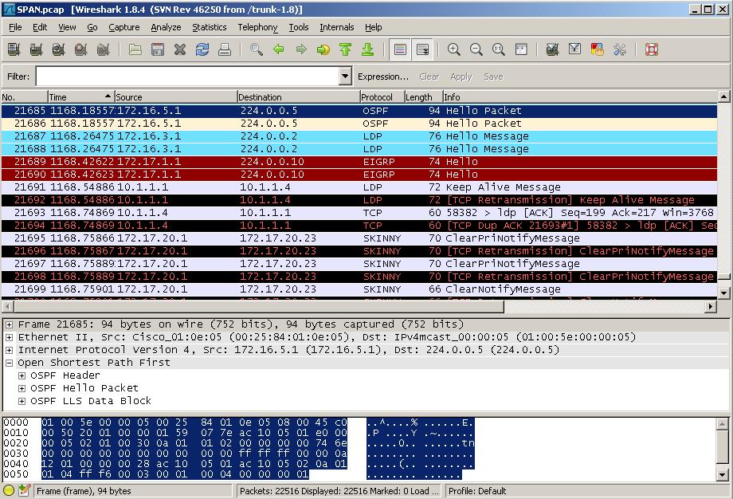
Task: Click hex pane scrollbar down arrow
Action: 723,475
